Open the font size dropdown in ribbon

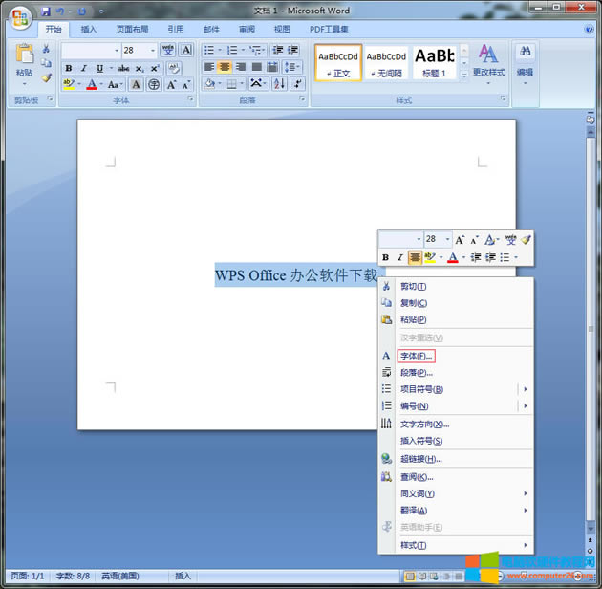pos(154,50)
